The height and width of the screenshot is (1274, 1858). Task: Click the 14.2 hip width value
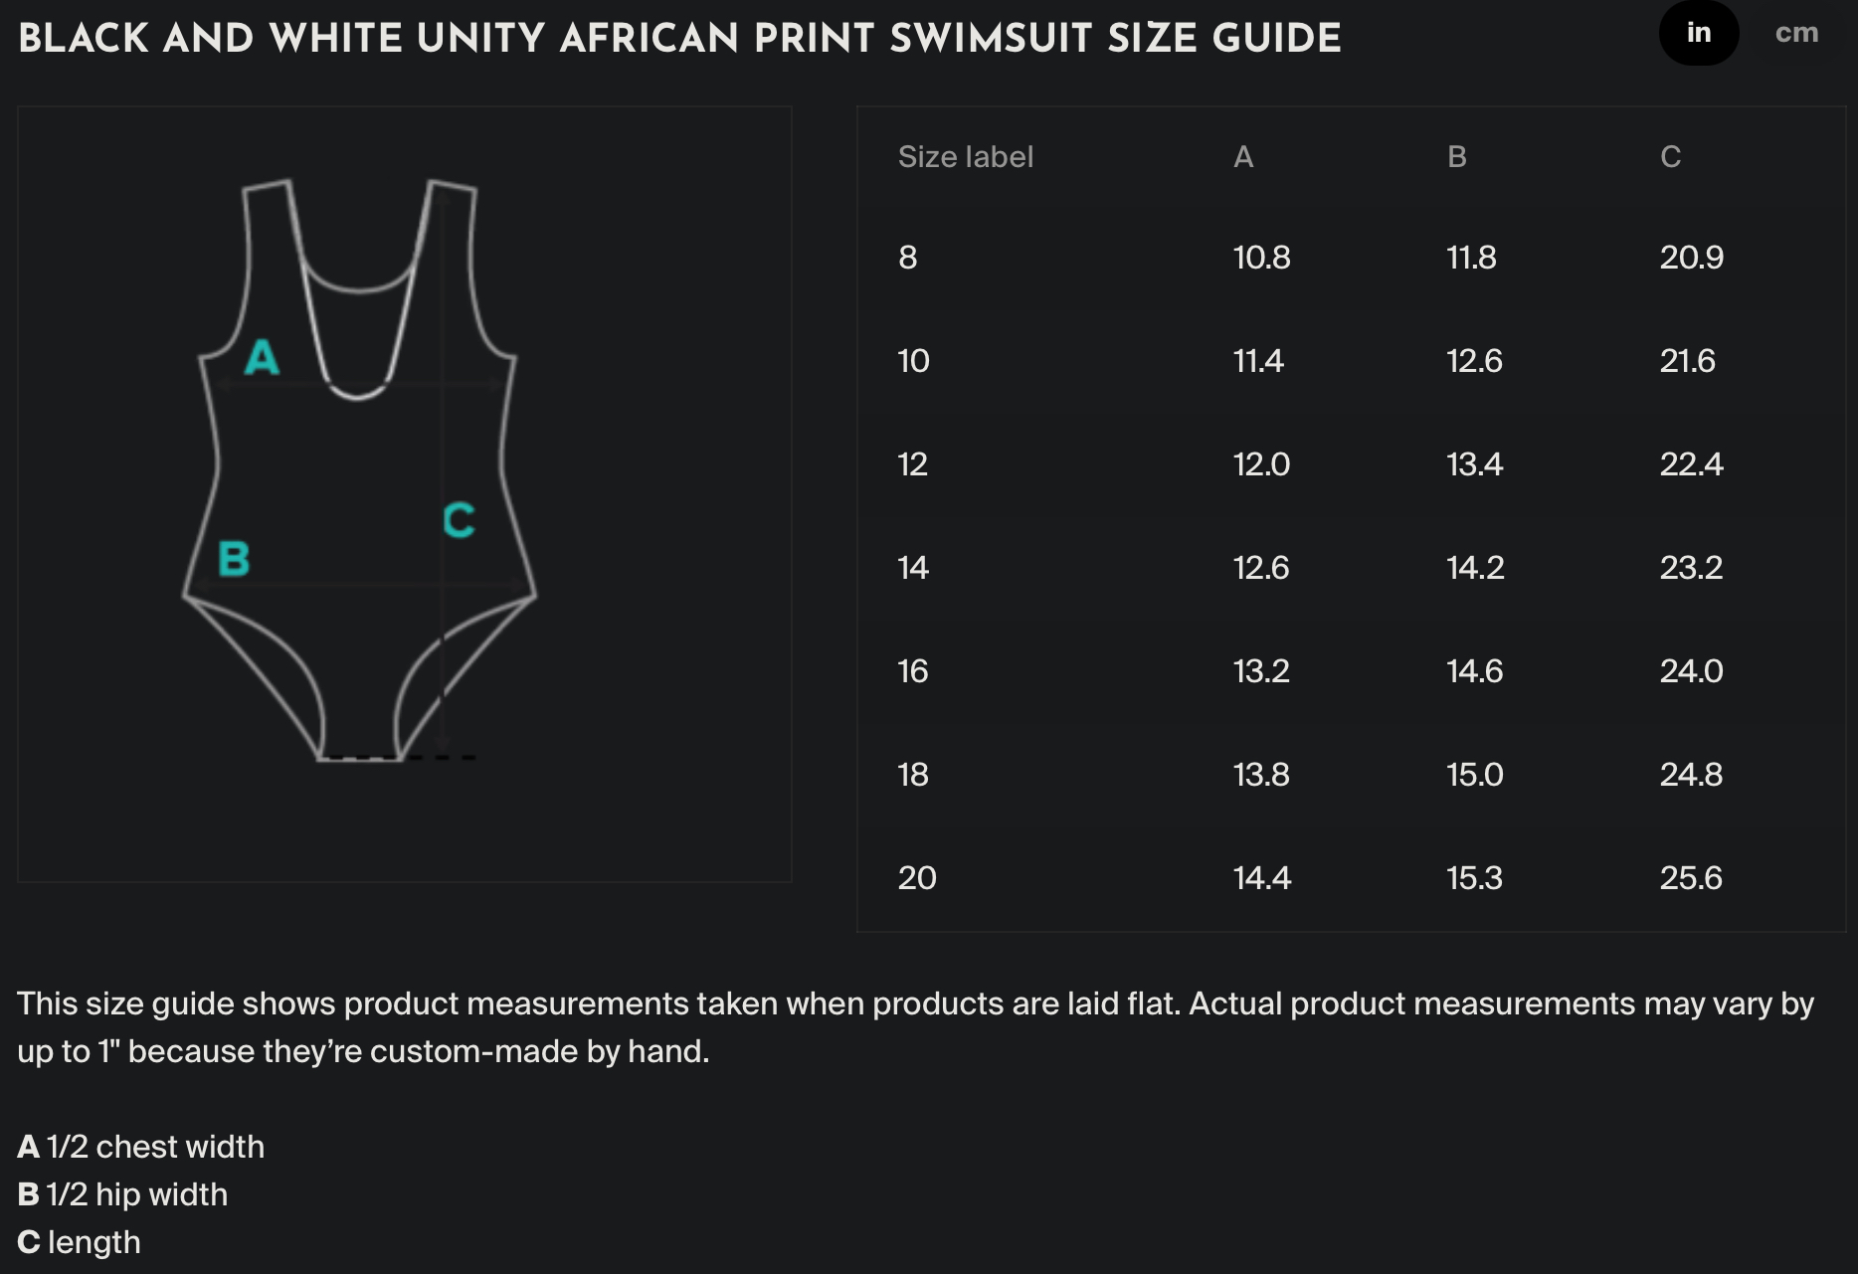coord(1475,568)
